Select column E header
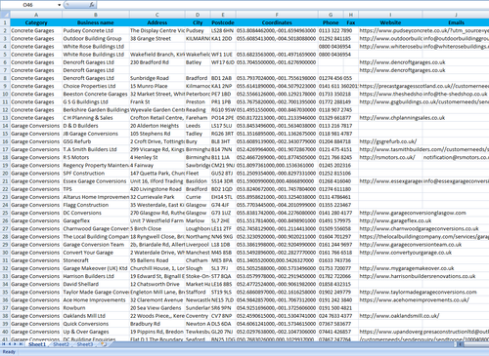The image size is (489, 356). click(223, 15)
